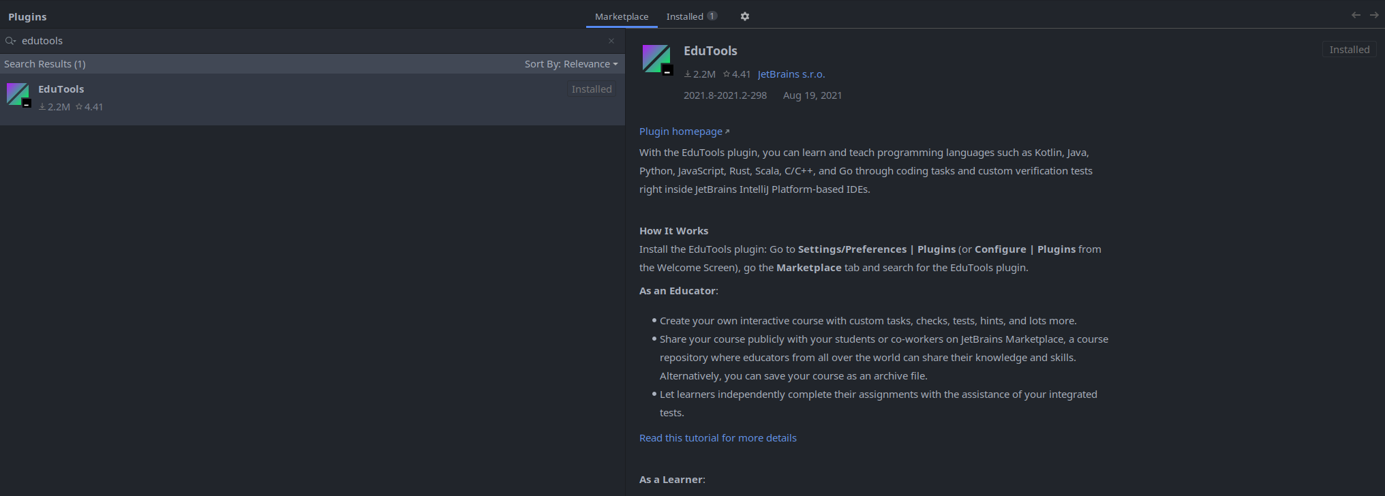Switch to the Installed tab
This screenshot has height=496, width=1385.
[692, 16]
